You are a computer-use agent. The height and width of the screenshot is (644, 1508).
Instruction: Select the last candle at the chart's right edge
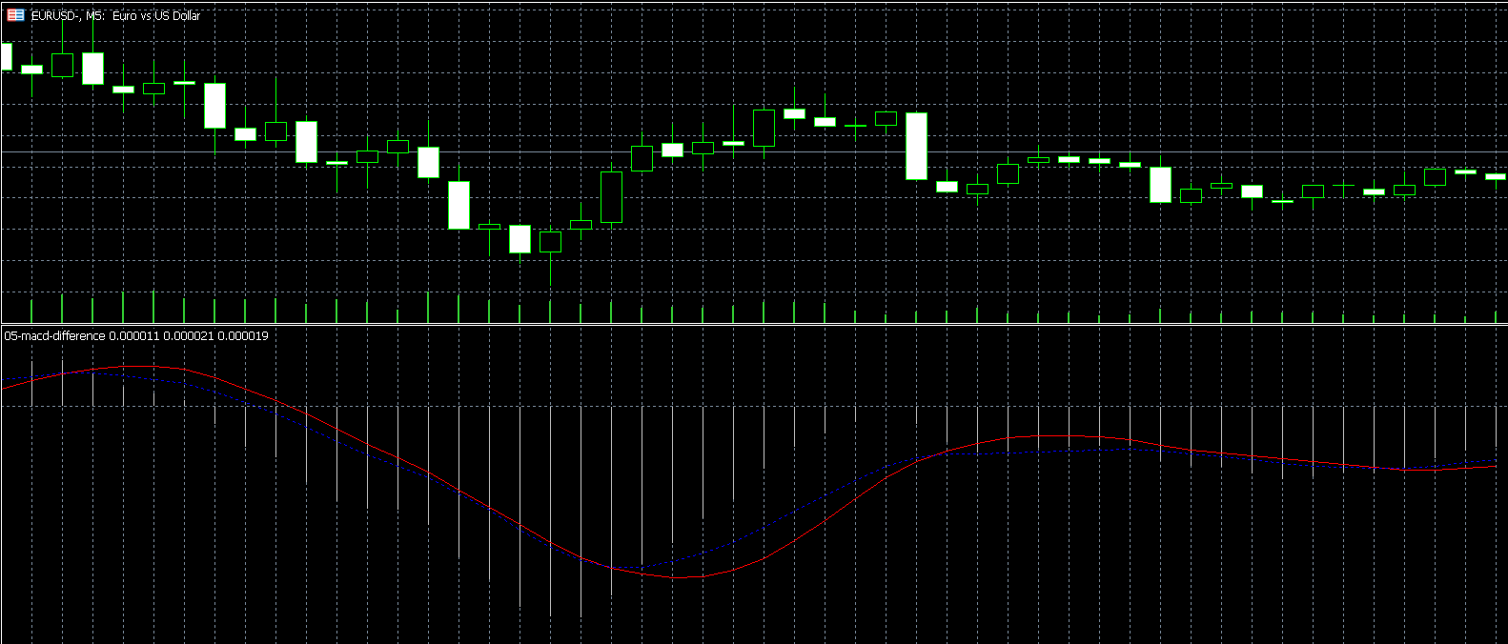point(1496,176)
